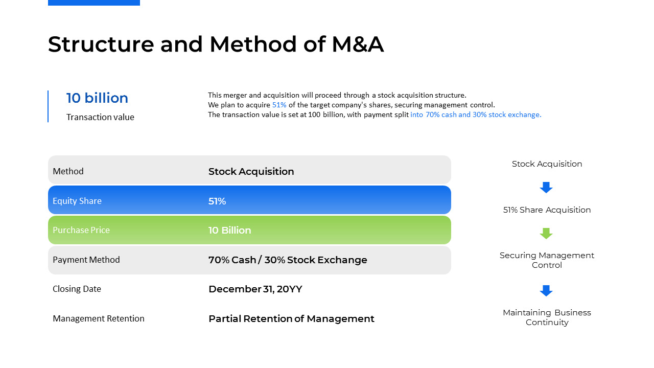Click the blue 51% text in the paragraph
The height and width of the screenshot is (368, 654).
click(279, 105)
